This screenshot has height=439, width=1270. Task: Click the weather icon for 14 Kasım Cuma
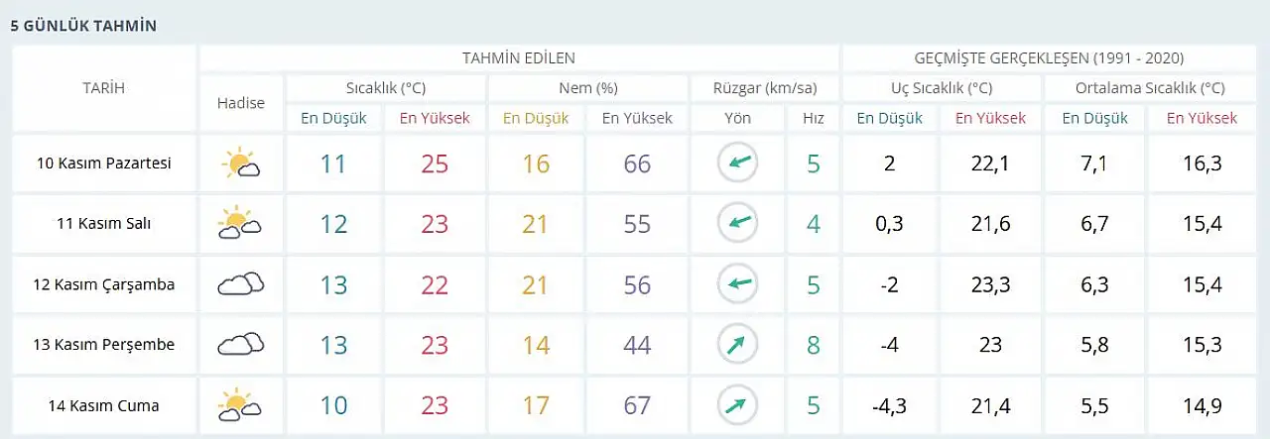pos(240,405)
